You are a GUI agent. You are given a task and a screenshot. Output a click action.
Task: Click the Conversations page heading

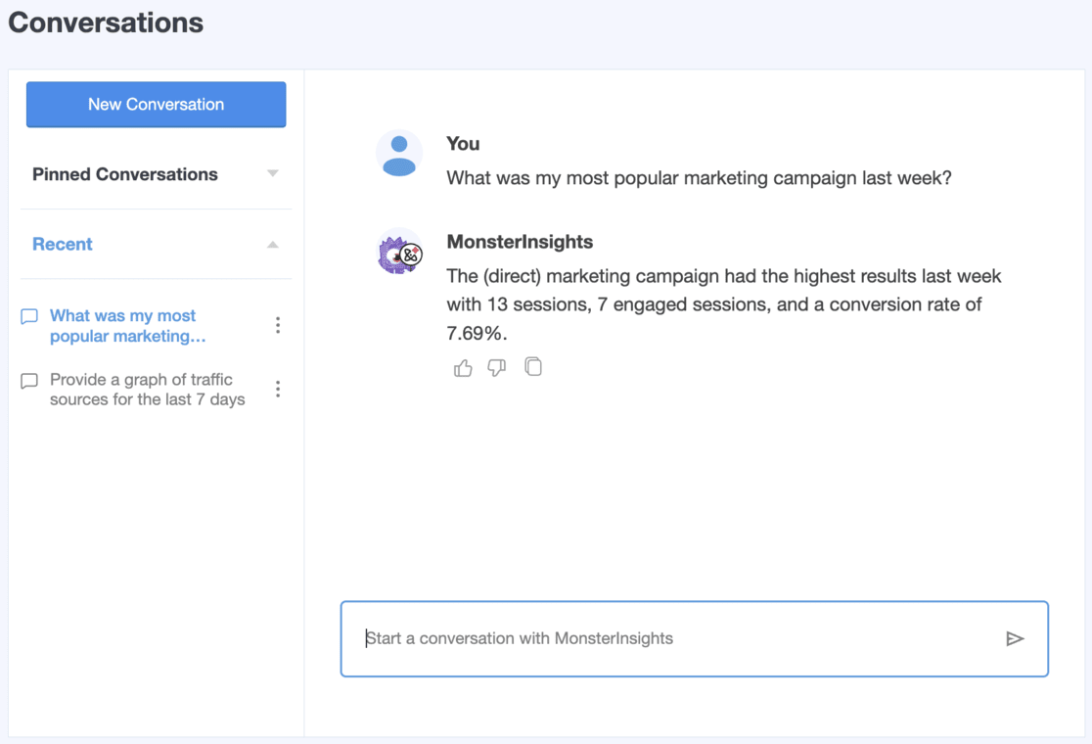click(x=105, y=22)
